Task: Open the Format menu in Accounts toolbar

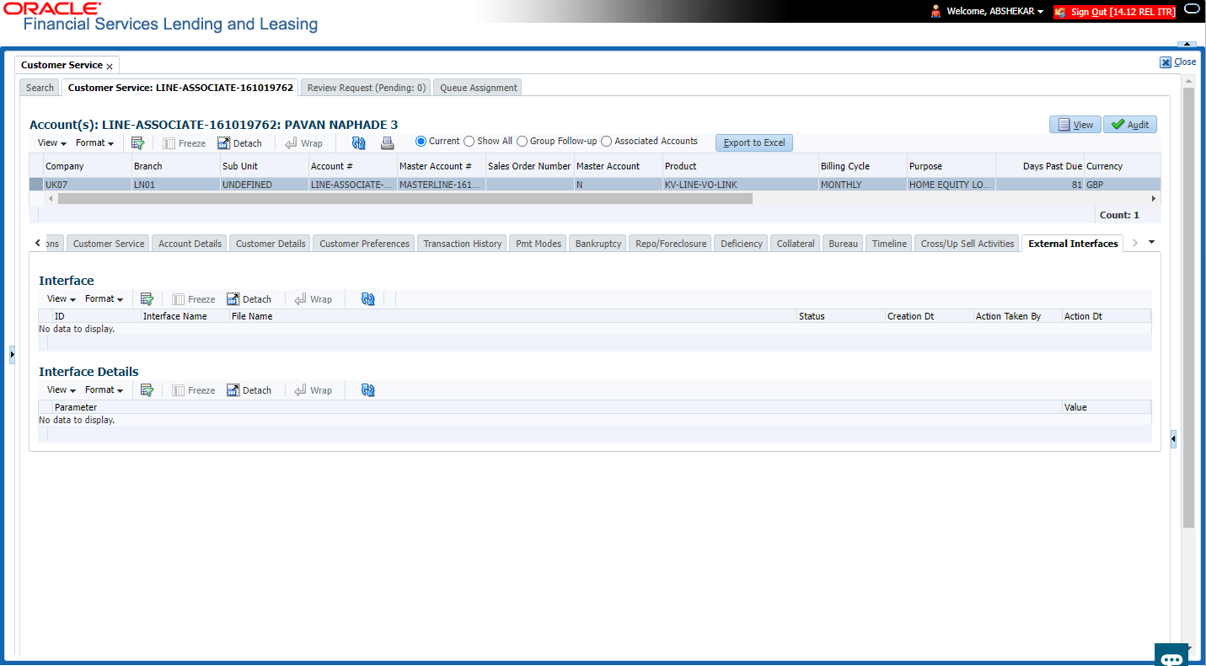Action: coord(94,143)
